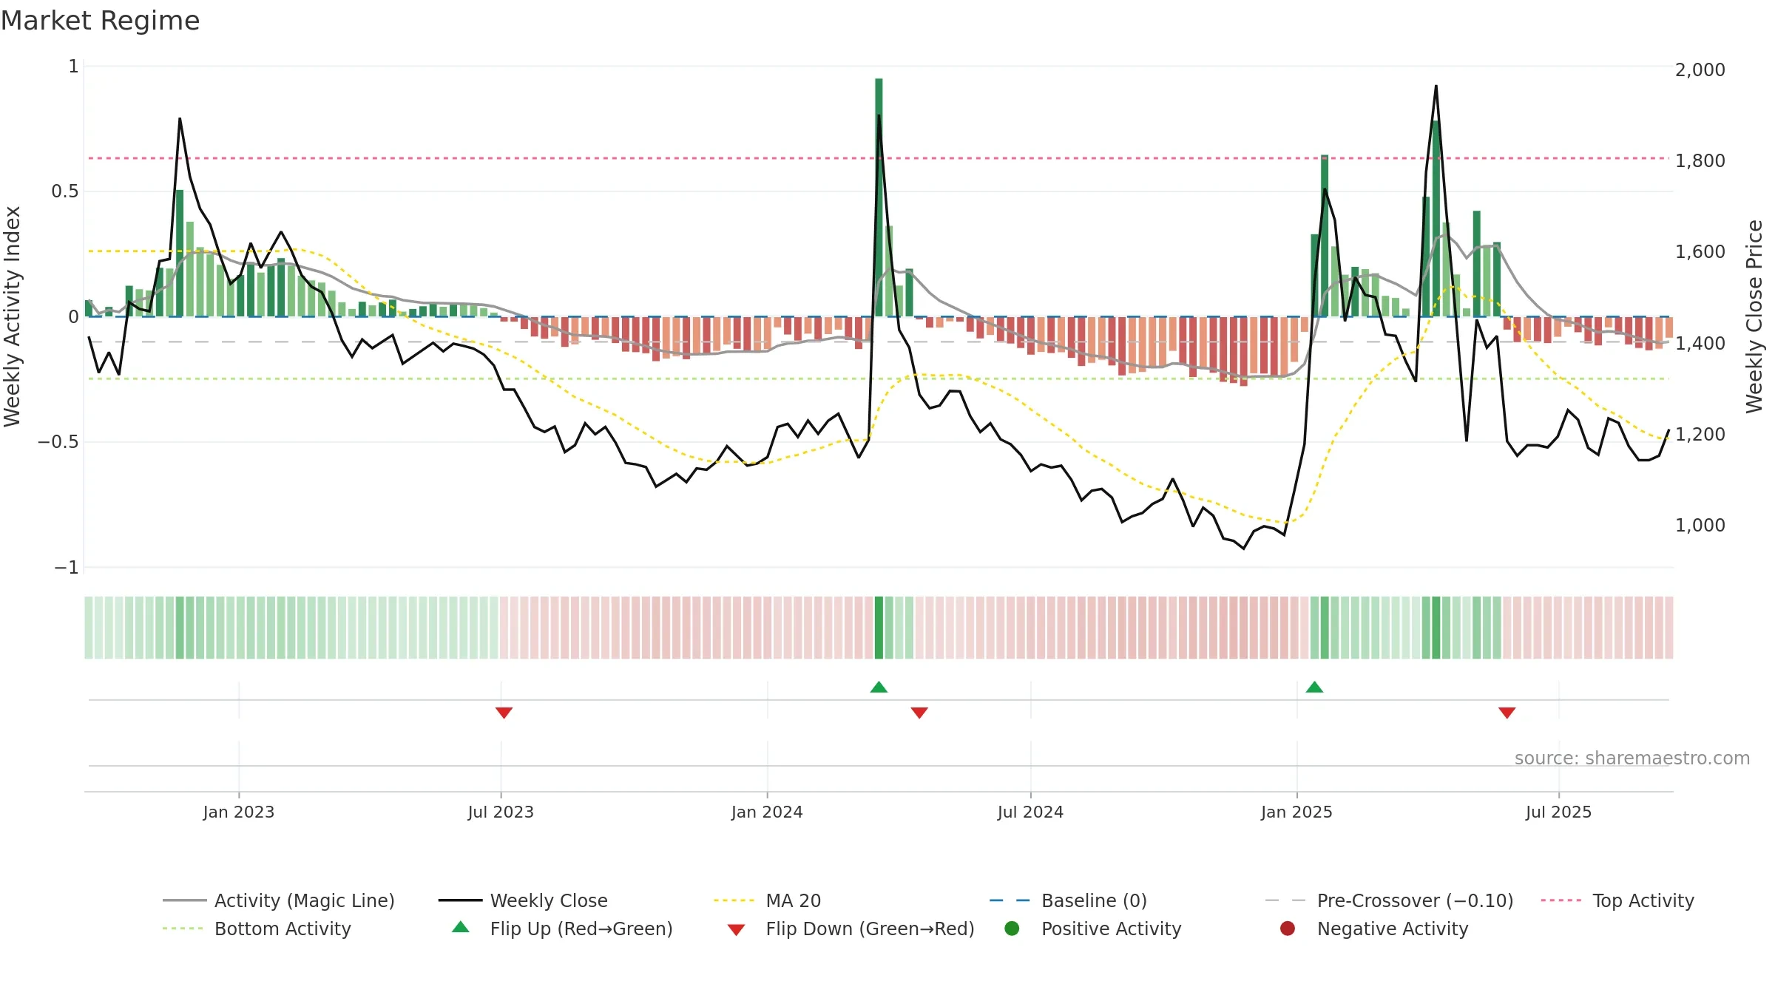Select the Flip Down marker near June 2025
Viewport: 1775px width, 998px height.
click(1507, 713)
